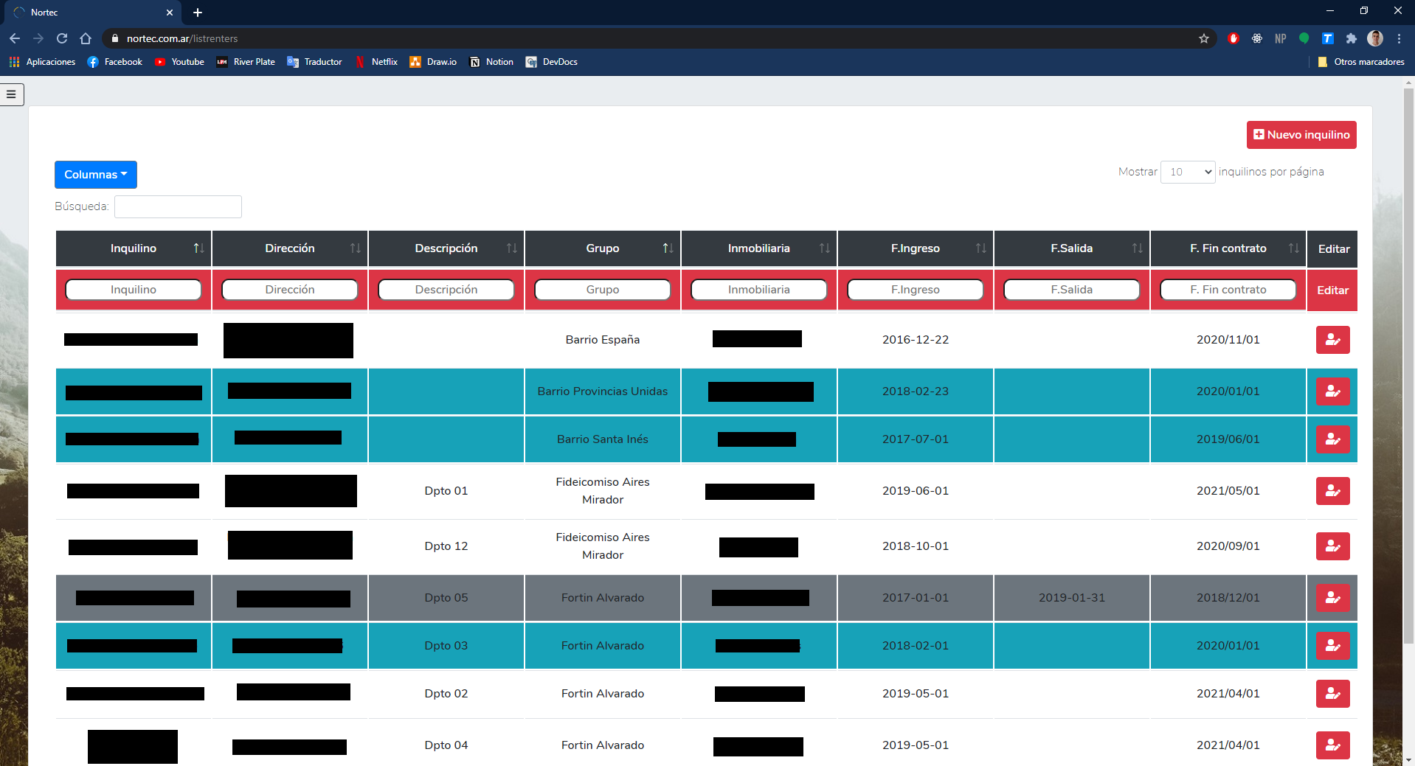The width and height of the screenshot is (1415, 766).
Task: Click date 2019-01-31 in F.Salida
Action: (1072, 598)
